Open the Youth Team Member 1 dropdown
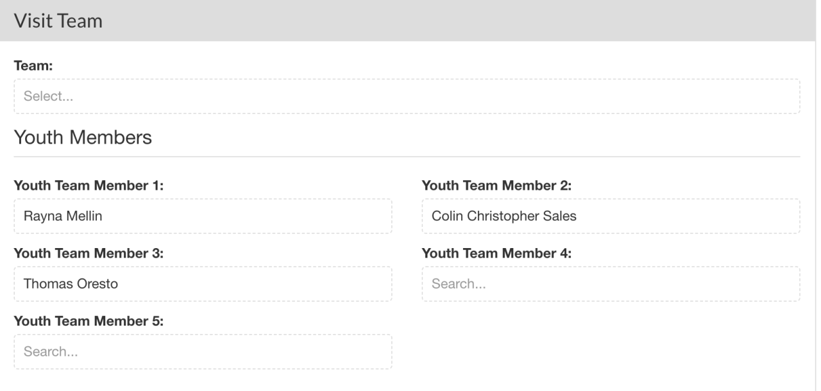The height and width of the screenshot is (391, 821). click(x=203, y=216)
